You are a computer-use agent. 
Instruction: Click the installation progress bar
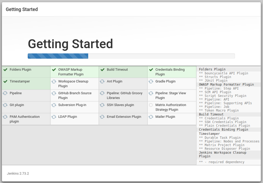tap(131, 56)
